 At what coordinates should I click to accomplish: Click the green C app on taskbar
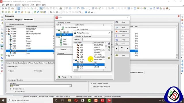(89, 100)
